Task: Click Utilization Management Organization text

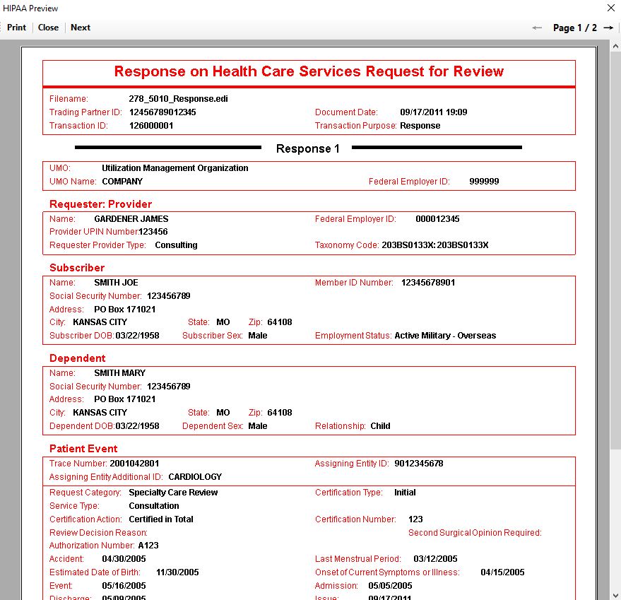Action: tap(175, 168)
